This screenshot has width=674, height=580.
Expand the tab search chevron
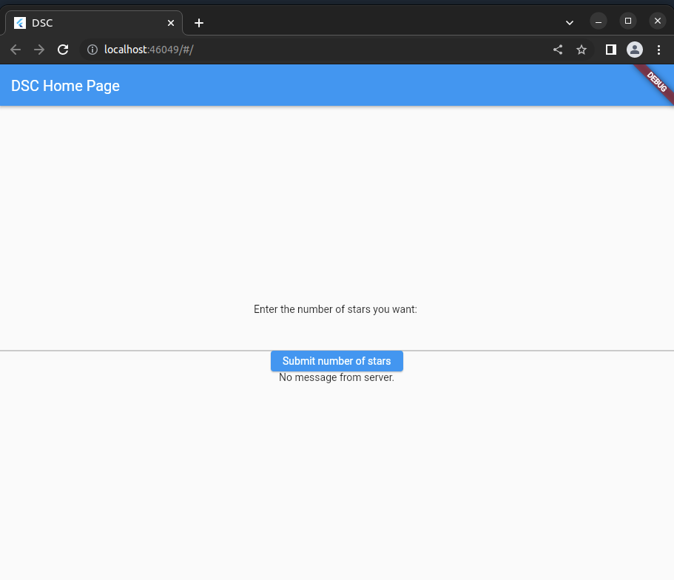pos(570,22)
